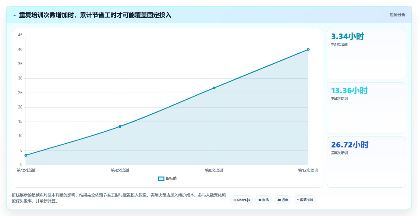The image size is (418, 216).
Task: Click the 26.72小时 value card
Action: point(366,162)
